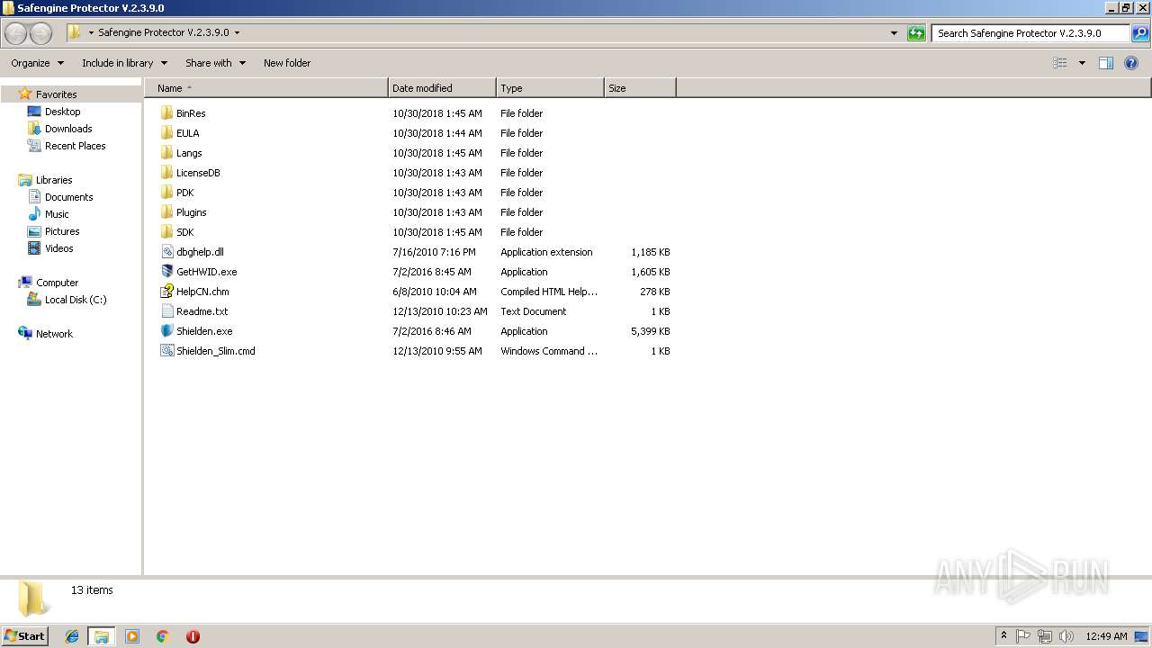The height and width of the screenshot is (648, 1152).
Task: Select the HelpCN.chm help file icon
Action: pyautogui.click(x=166, y=292)
